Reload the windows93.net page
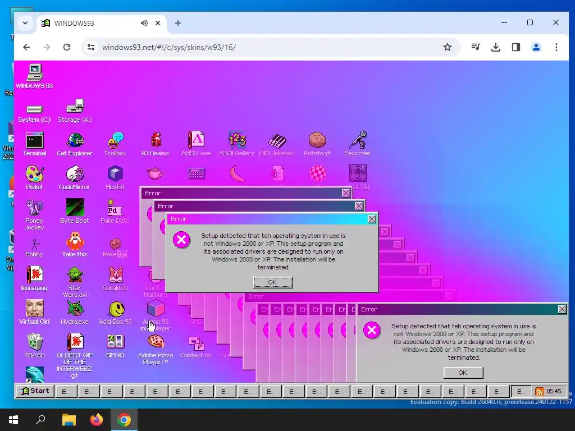 pos(67,47)
